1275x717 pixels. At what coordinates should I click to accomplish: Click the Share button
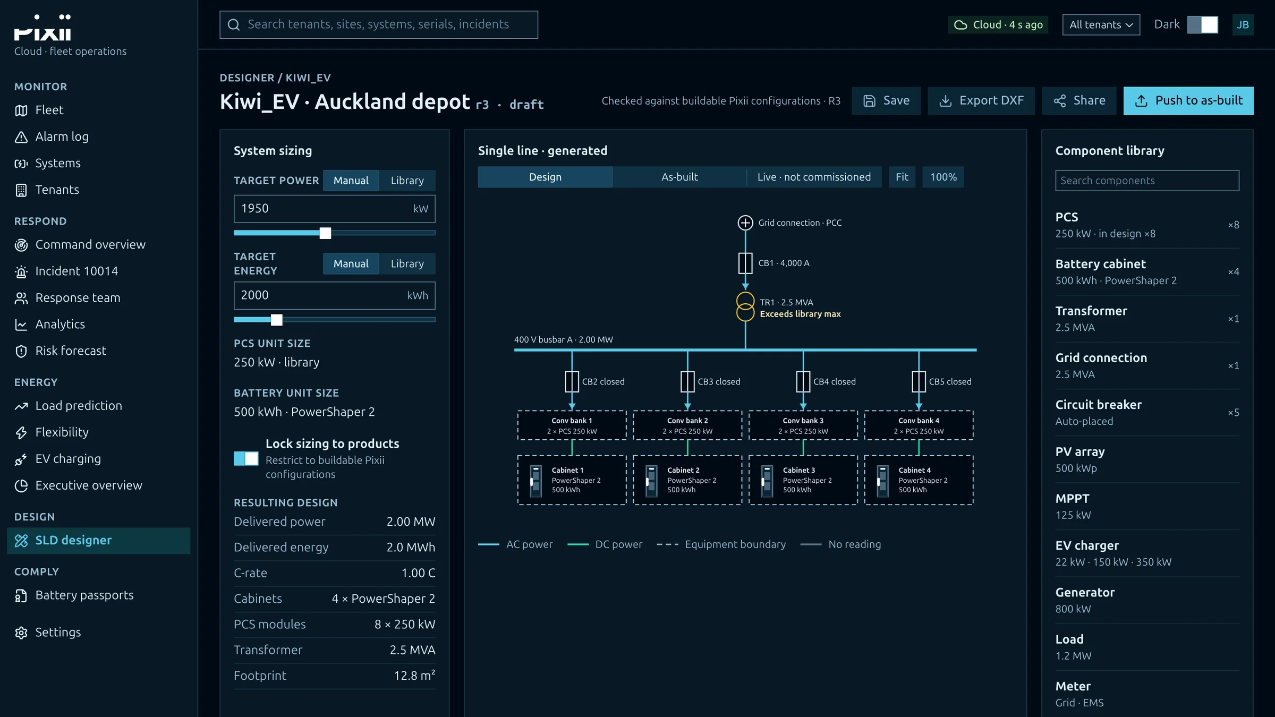pos(1079,101)
